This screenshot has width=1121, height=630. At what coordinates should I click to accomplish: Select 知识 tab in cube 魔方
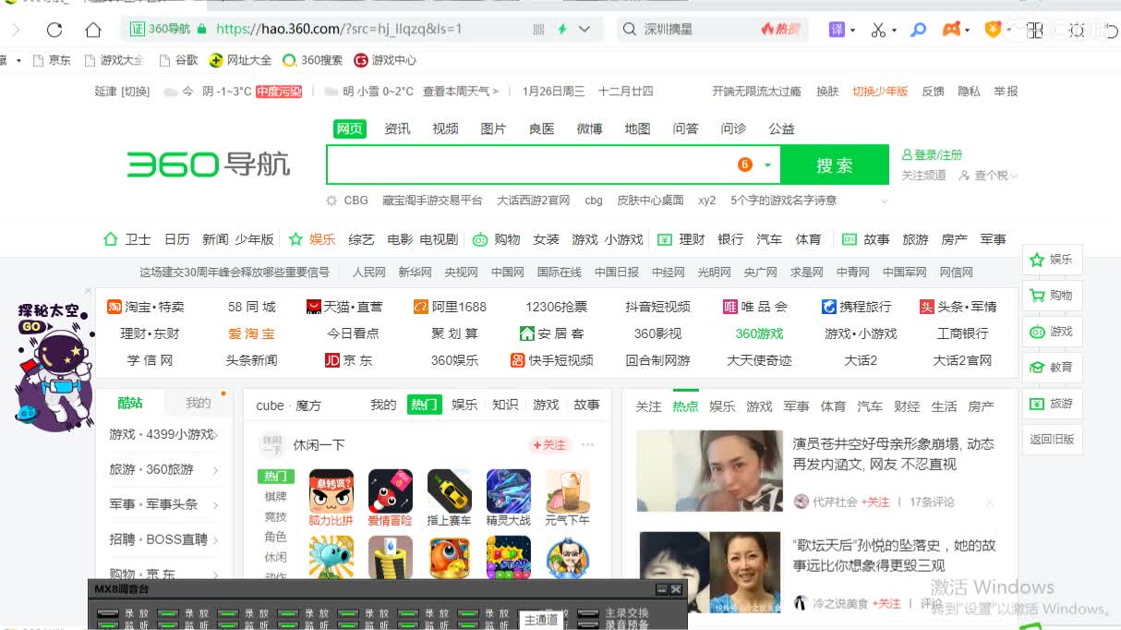point(505,405)
